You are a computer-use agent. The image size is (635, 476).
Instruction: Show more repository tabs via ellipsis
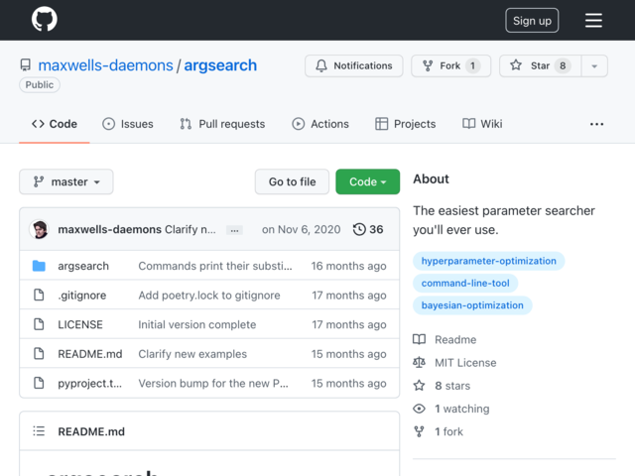(x=596, y=124)
